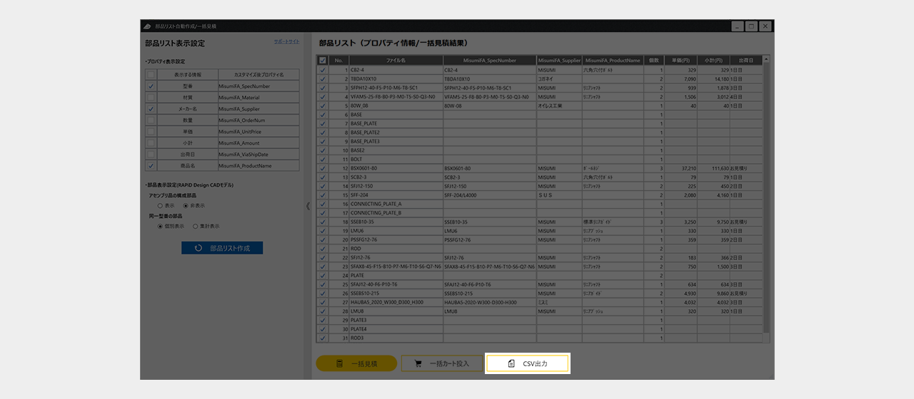Click the app logo in title bar
Image resolution: width=914 pixels, height=399 pixels.
(147, 26)
